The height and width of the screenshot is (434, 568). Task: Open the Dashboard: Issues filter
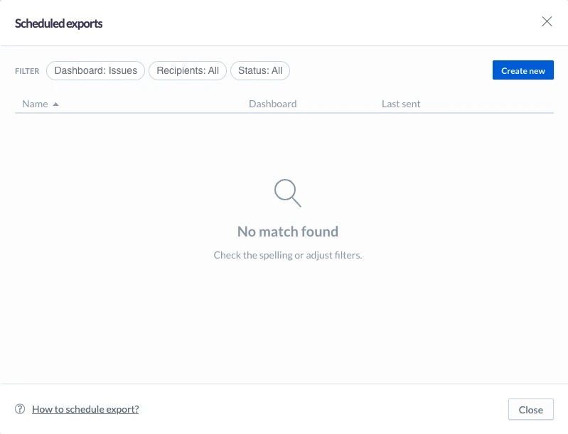pos(96,70)
